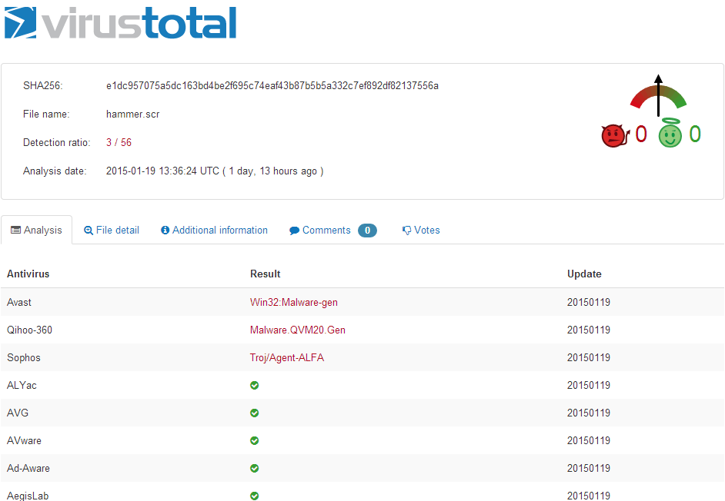Switch to the File detail tab
The image size is (725, 501).
click(112, 230)
